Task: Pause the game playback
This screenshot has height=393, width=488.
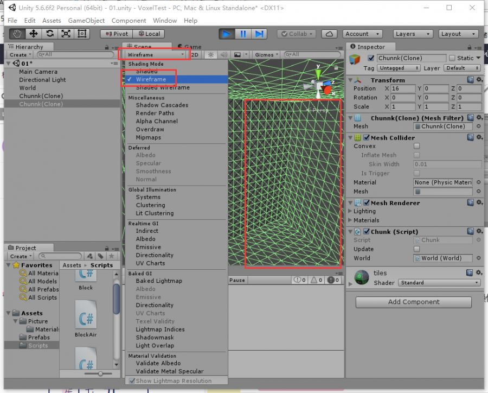Action: point(243,34)
